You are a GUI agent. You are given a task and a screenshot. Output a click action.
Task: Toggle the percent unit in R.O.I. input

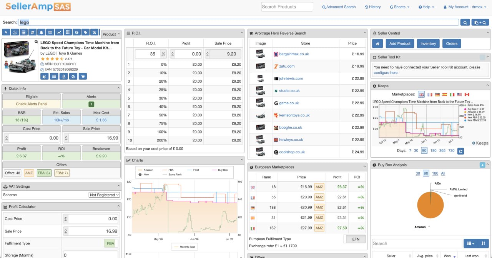tap(163, 54)
